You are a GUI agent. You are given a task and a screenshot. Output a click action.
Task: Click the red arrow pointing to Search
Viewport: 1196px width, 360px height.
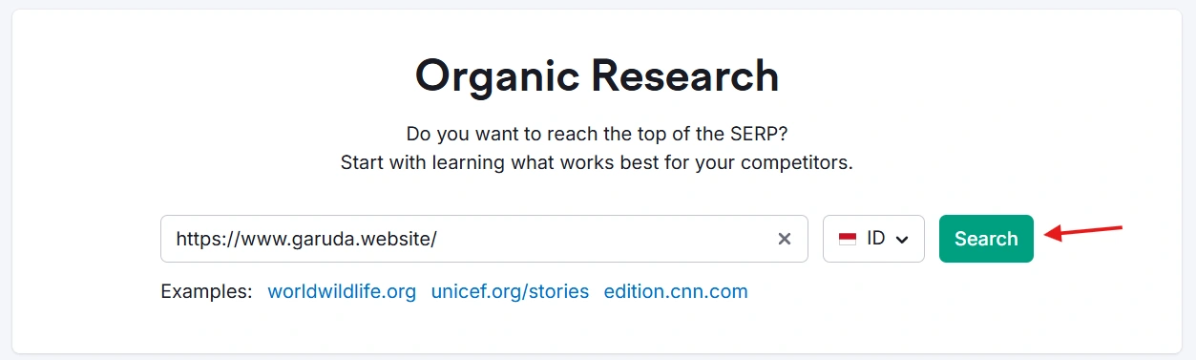click(x=1084, y=232)
